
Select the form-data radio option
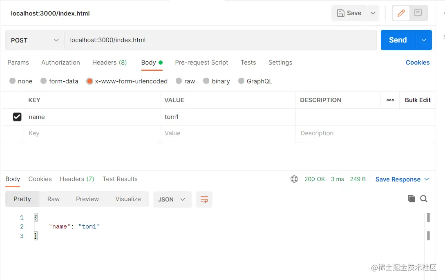(x=44, y=81)
